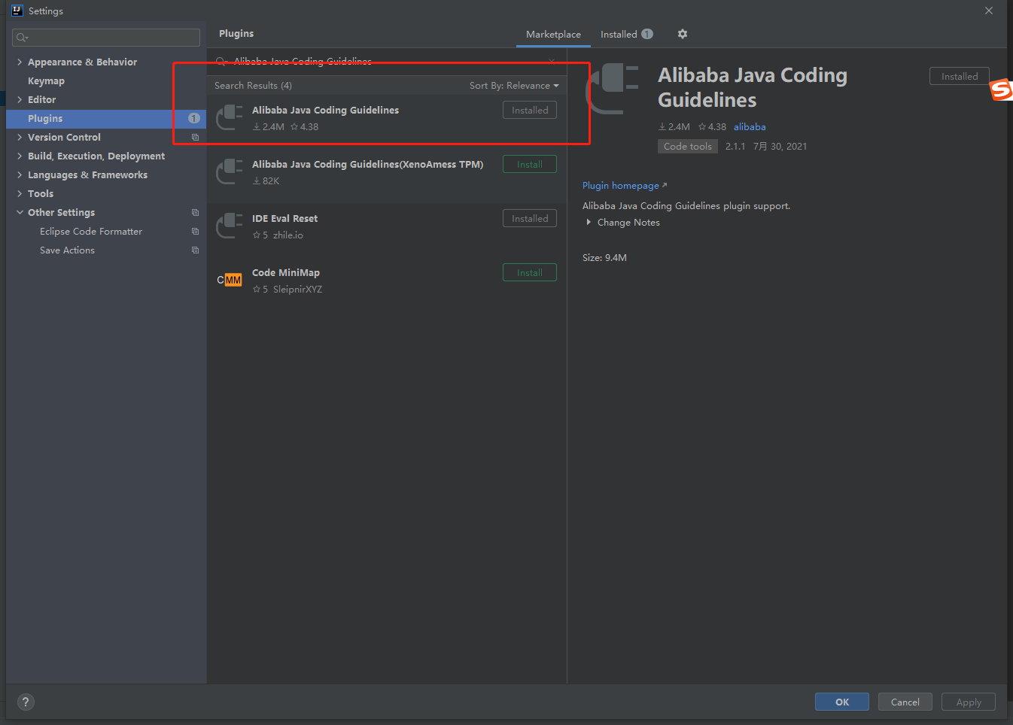
Task: Open Eclipse Code Formatter settings
Action: tap(91, 231)
